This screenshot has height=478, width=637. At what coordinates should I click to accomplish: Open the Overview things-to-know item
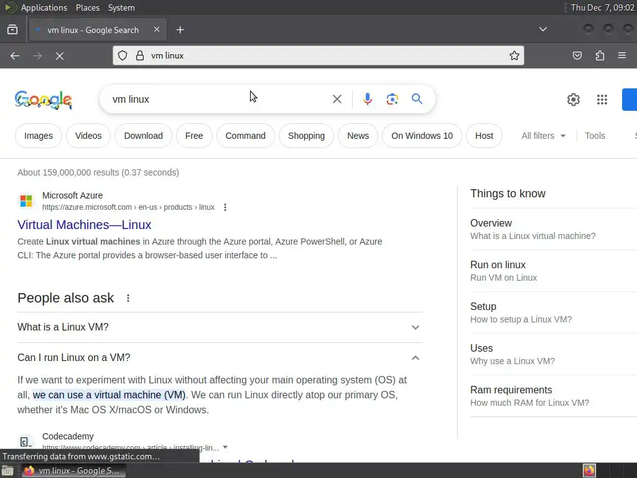[x=553, y=229]
